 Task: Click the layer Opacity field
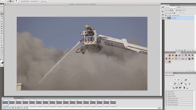[x=183, y=7]
